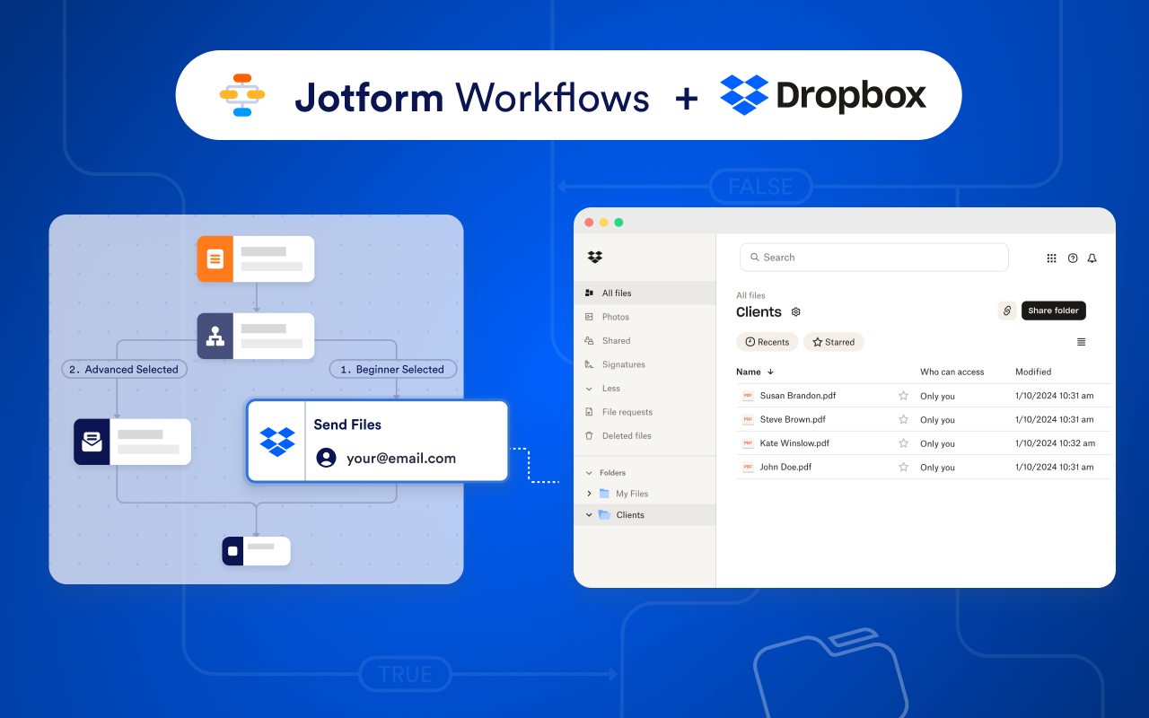The height and width of the screenshot is (718, 1149).
Task: Open All files in the sidebar
Action: [x=645, y=293]
